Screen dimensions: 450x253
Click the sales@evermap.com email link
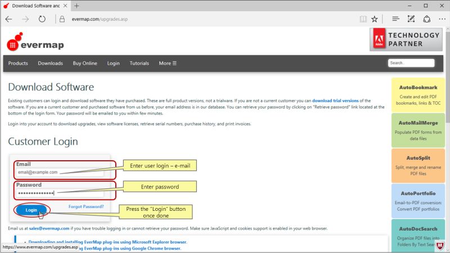tap(49, 228)
